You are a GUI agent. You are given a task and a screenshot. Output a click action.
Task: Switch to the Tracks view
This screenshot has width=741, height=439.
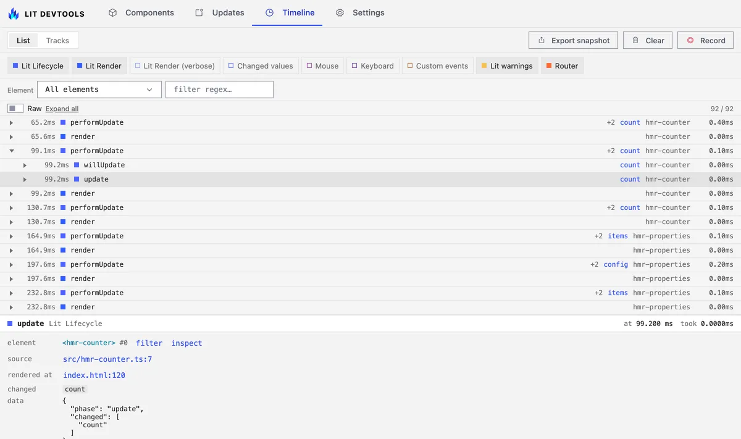[x=57, y=41]
